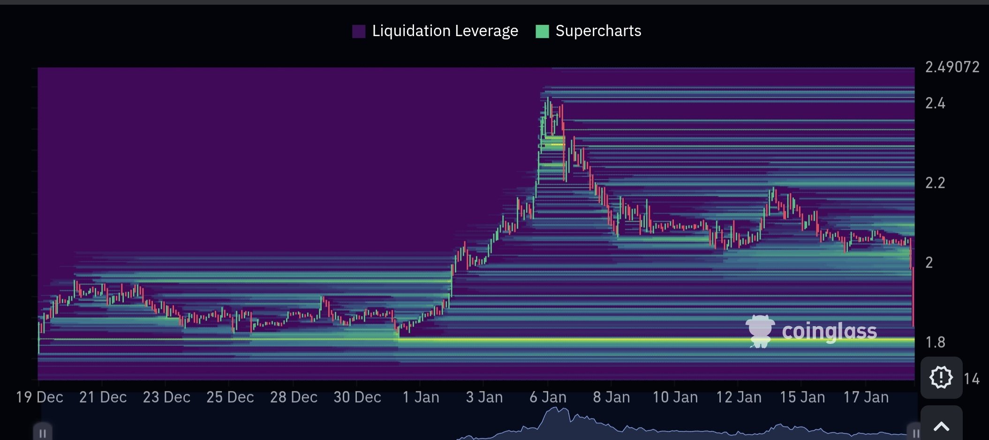Screen dimensions: 989x440
Task: Grab the right range slider handle
Action: click(914, 433)
